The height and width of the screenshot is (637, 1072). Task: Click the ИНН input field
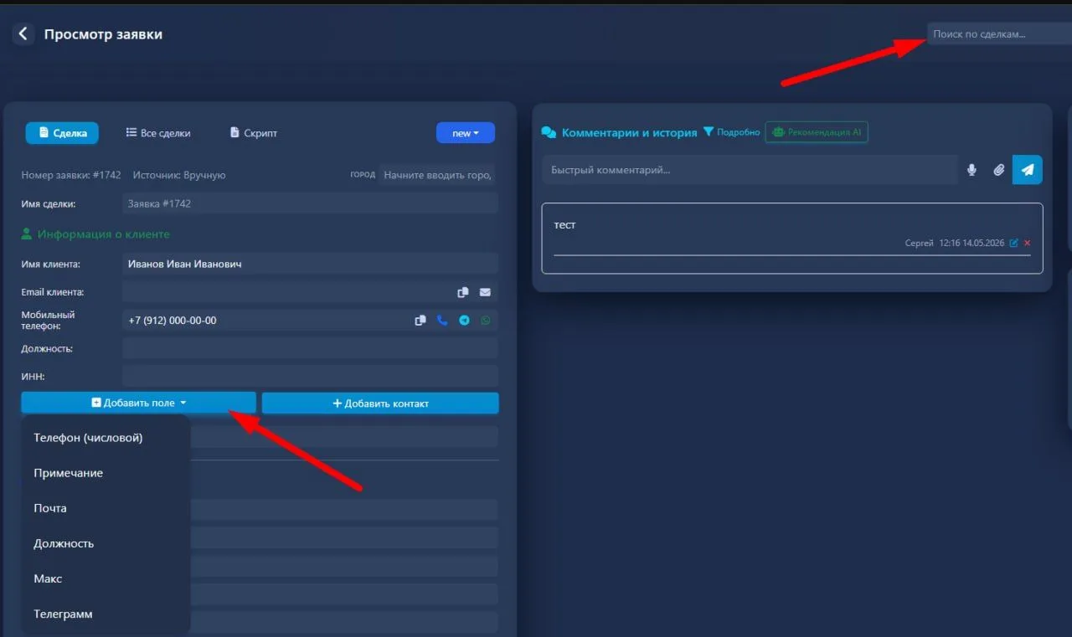click(310, 376)
